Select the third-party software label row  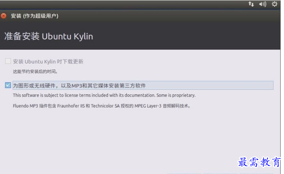(x=143, y=85)
